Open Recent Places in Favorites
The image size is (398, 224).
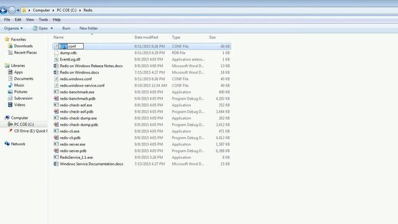point(25,52)
